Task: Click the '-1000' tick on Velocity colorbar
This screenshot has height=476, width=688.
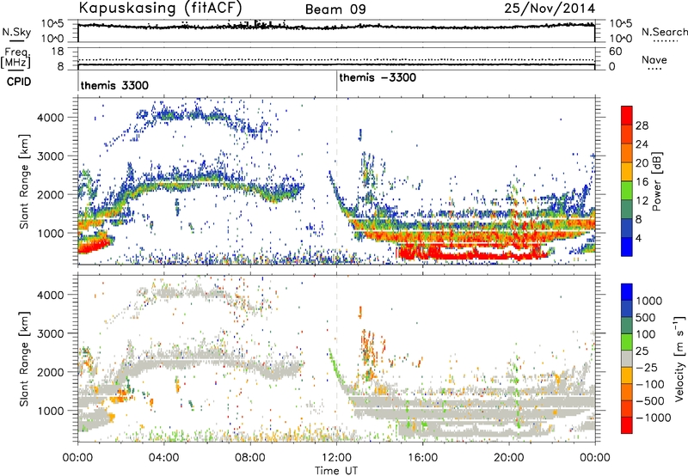Action: click(653, 418)
